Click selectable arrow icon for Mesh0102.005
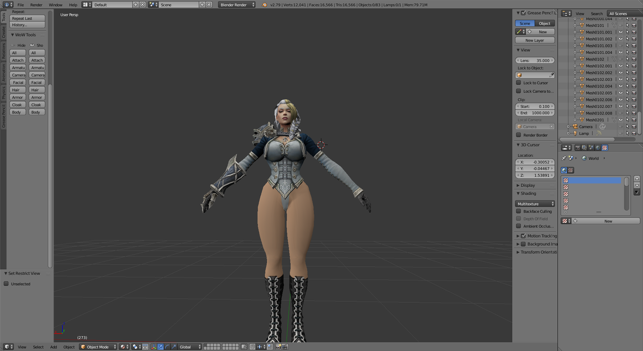 (x=627, y=93)
